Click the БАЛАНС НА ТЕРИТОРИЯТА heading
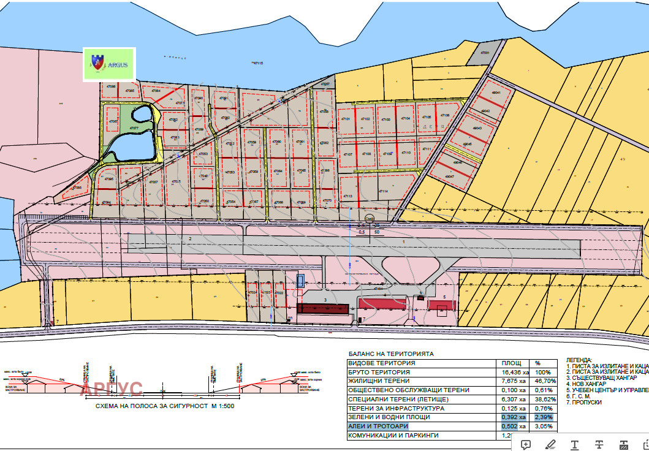The width and height of the screenshot is (649, 451). pos(390,354)
